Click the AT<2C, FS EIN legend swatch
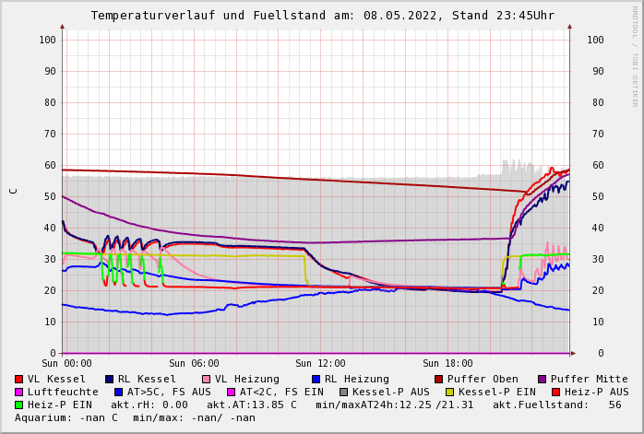The width and height of the screenshot is (644, 434). [x=232, y=392]
